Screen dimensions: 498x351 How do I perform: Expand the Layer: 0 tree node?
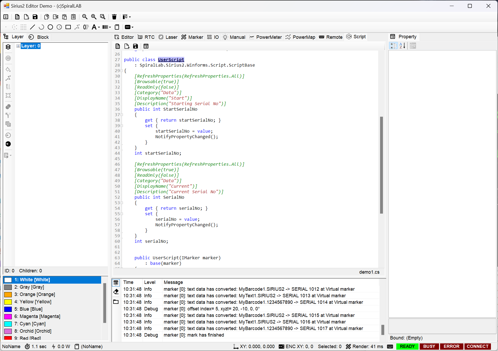[18, 46]
